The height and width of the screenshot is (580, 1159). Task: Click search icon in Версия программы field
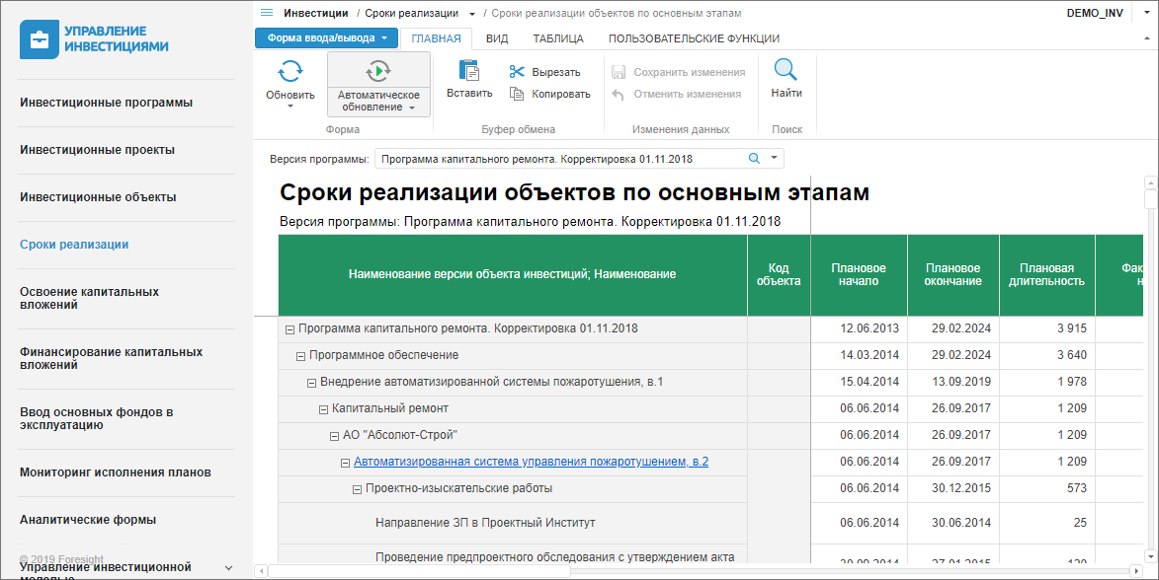(754, 158)
